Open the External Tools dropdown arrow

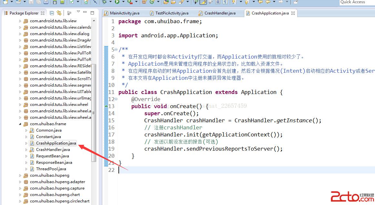click(x=136, y=2)
